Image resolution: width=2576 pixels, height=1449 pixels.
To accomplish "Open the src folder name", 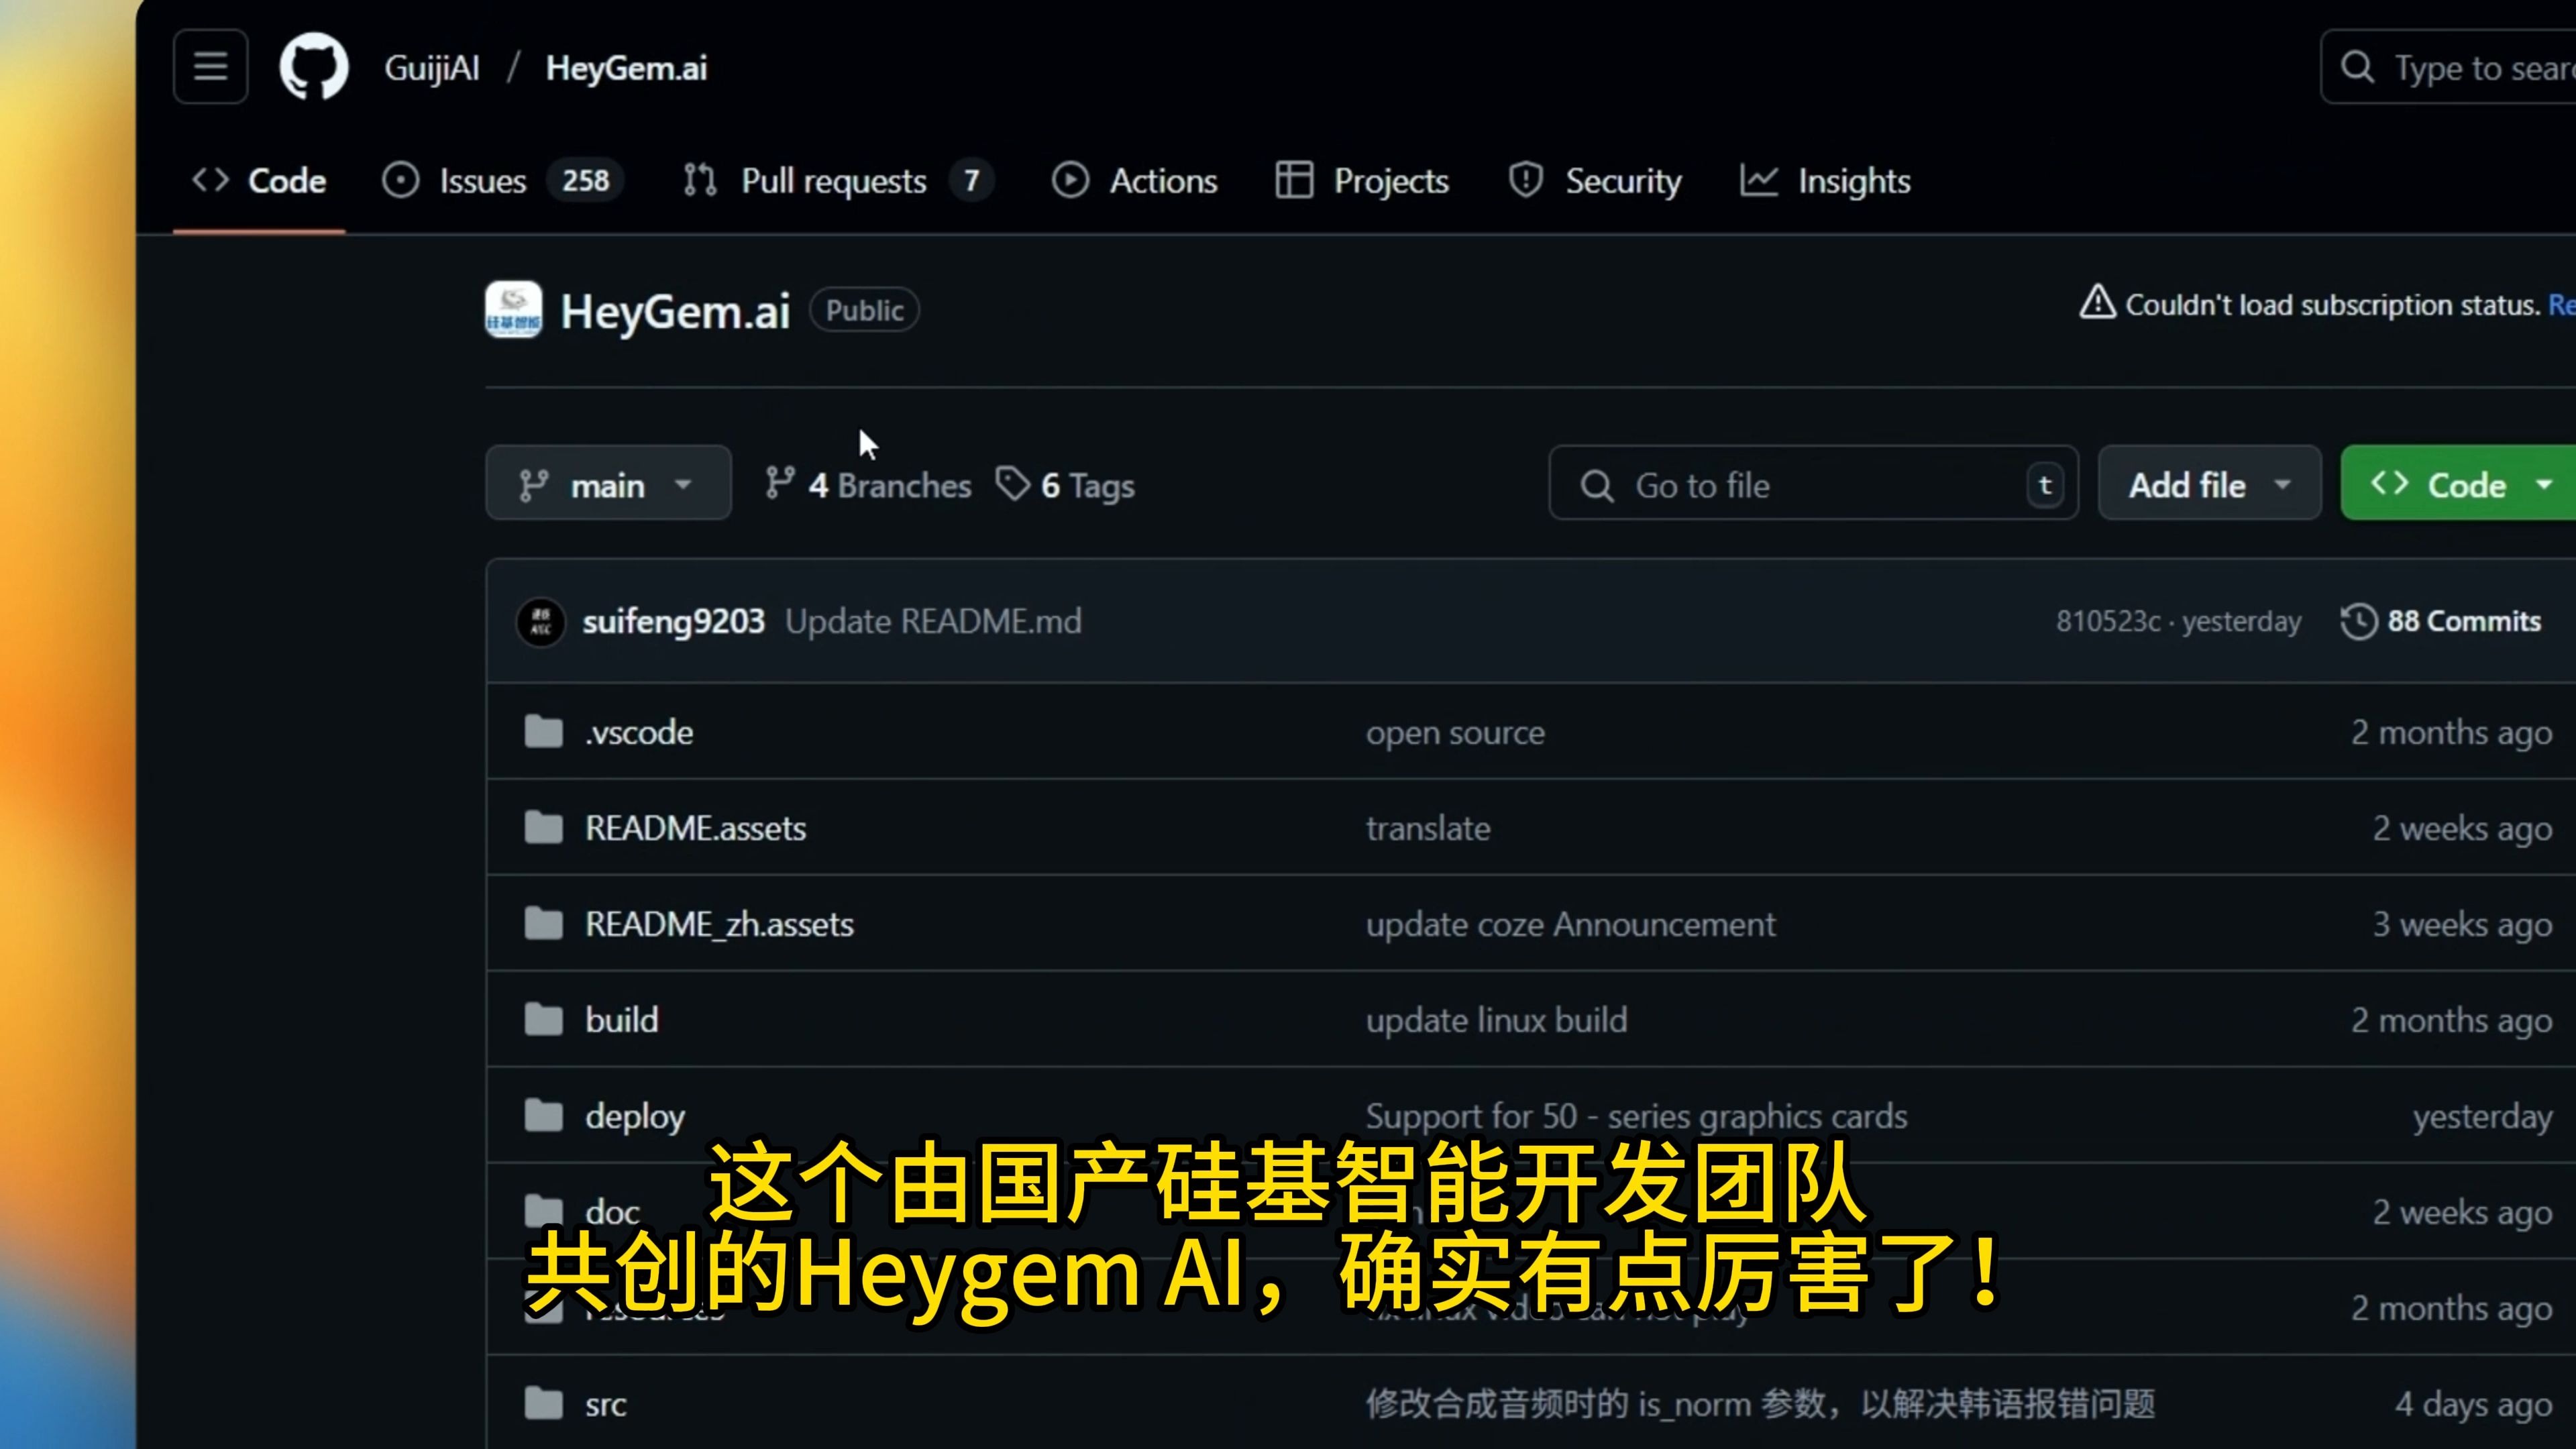I will click(605, 1404).
